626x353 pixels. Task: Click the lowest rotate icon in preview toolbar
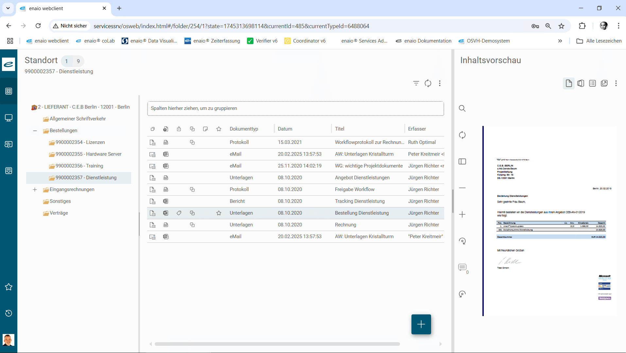tap(462, 294)
